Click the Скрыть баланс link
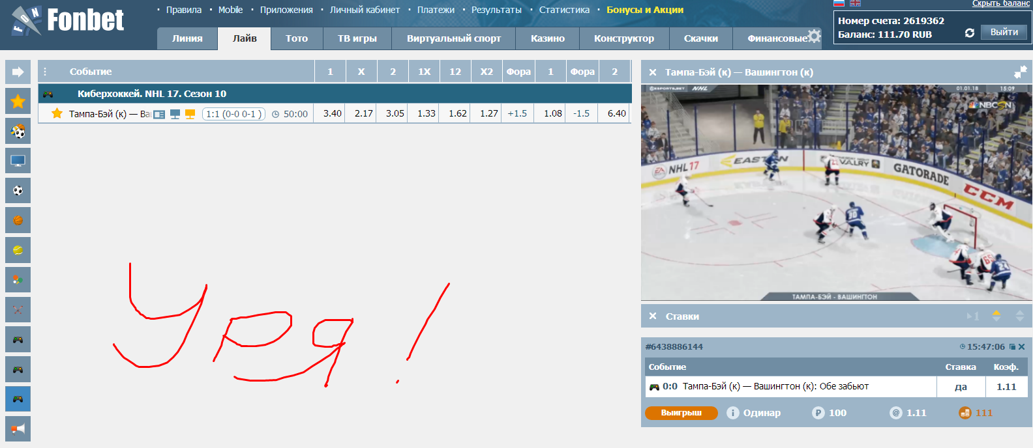This screenshot has height=448, width=1033. click(1001, 3)
